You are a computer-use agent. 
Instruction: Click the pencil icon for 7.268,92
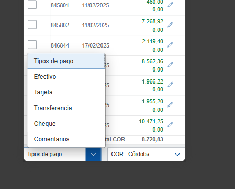pyautogui.click(x=170, y=25)
